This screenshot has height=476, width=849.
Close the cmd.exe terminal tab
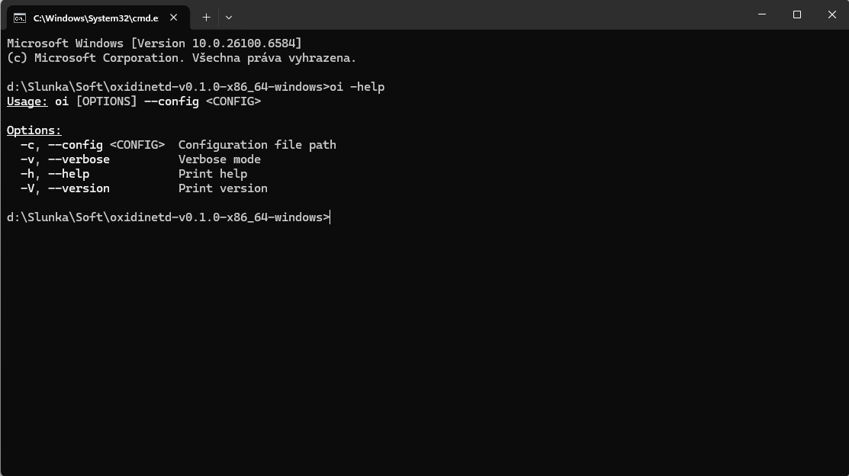[174, 18]
